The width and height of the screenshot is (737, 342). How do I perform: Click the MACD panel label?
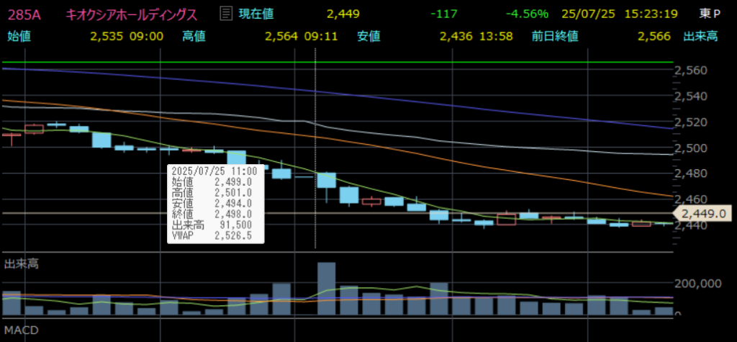tap(21, 329)
